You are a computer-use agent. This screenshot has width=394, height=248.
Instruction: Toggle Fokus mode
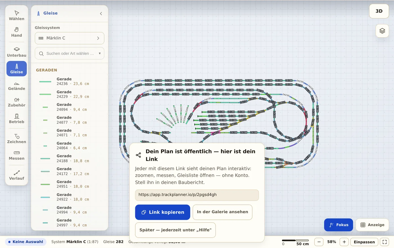coord(339,225)
